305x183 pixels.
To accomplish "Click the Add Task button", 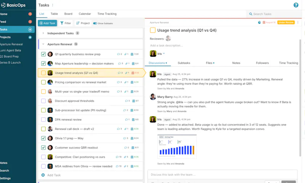I will coord(47,23).
